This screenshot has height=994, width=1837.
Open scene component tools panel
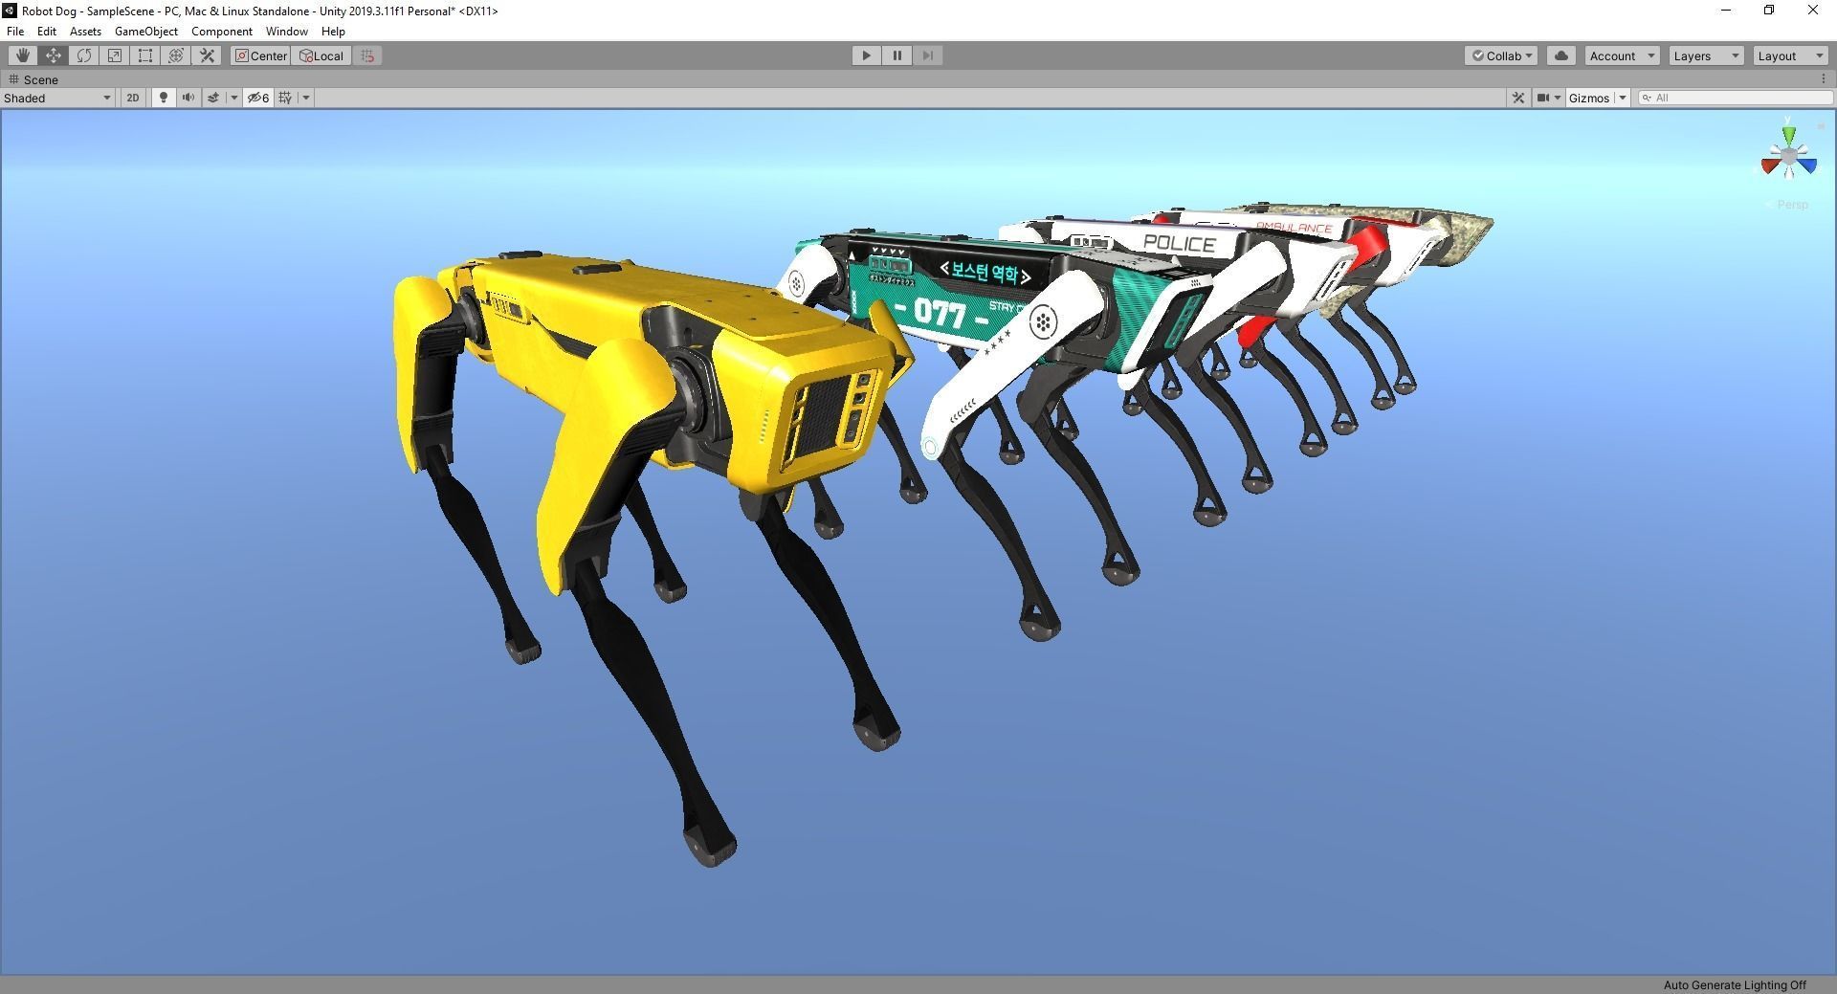pyautogui.click(x=1518, y=98)
